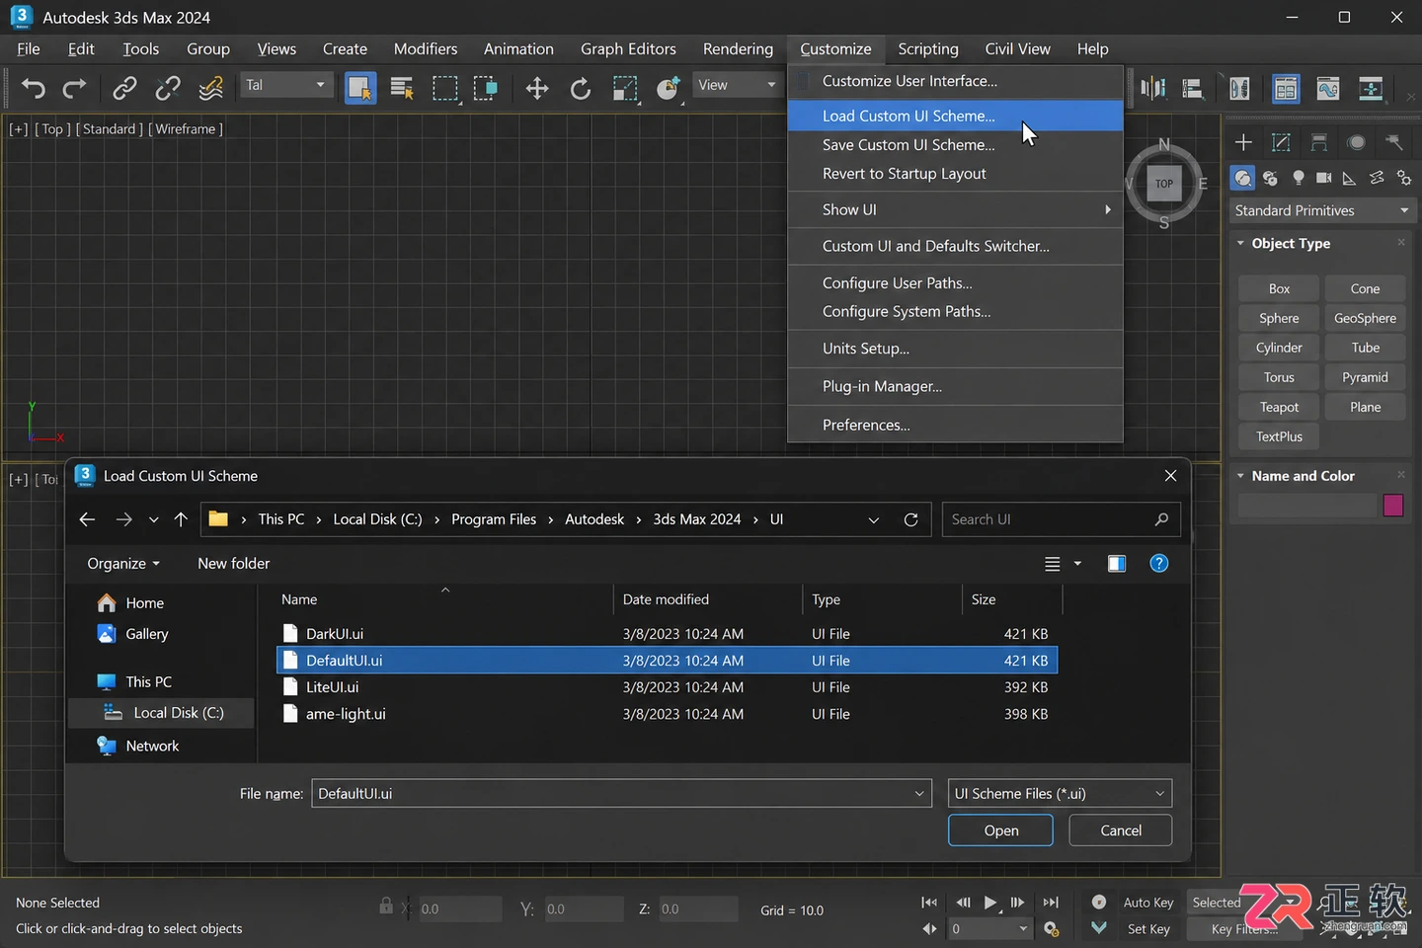The width and height of the screenshot is (1422, 948).
Task: Select the Systems category icon
Action: click(x=1403, y=178)
